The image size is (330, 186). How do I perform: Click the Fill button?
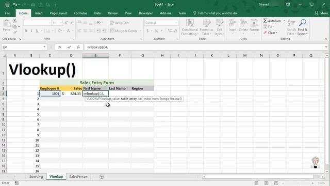pyautogui.click(x=268, y=27)
